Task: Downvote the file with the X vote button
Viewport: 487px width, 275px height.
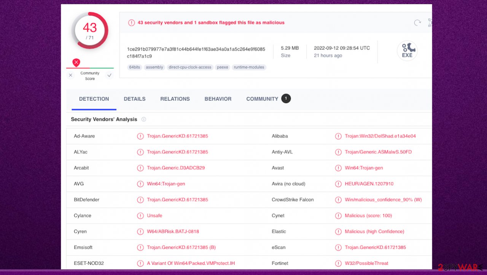Action: click(70, 75)
